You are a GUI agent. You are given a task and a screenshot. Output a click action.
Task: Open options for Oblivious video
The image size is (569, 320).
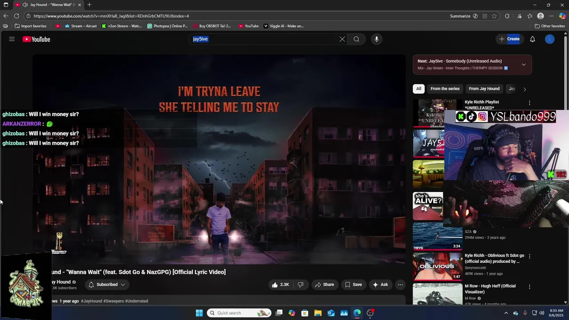coord(529,256)
